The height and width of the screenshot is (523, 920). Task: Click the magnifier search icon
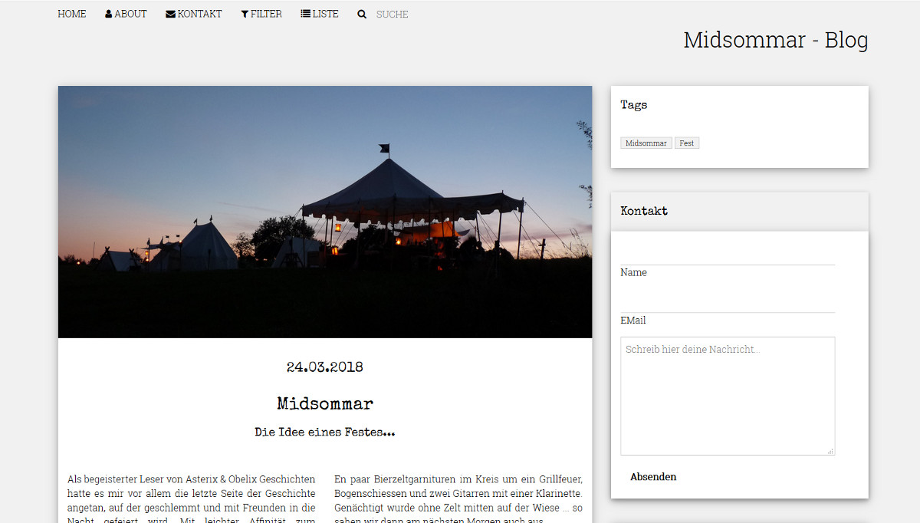tap(362, 15)
